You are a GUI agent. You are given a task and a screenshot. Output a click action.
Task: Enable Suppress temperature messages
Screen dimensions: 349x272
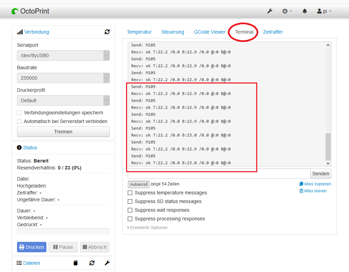click(x=130, y=193)
